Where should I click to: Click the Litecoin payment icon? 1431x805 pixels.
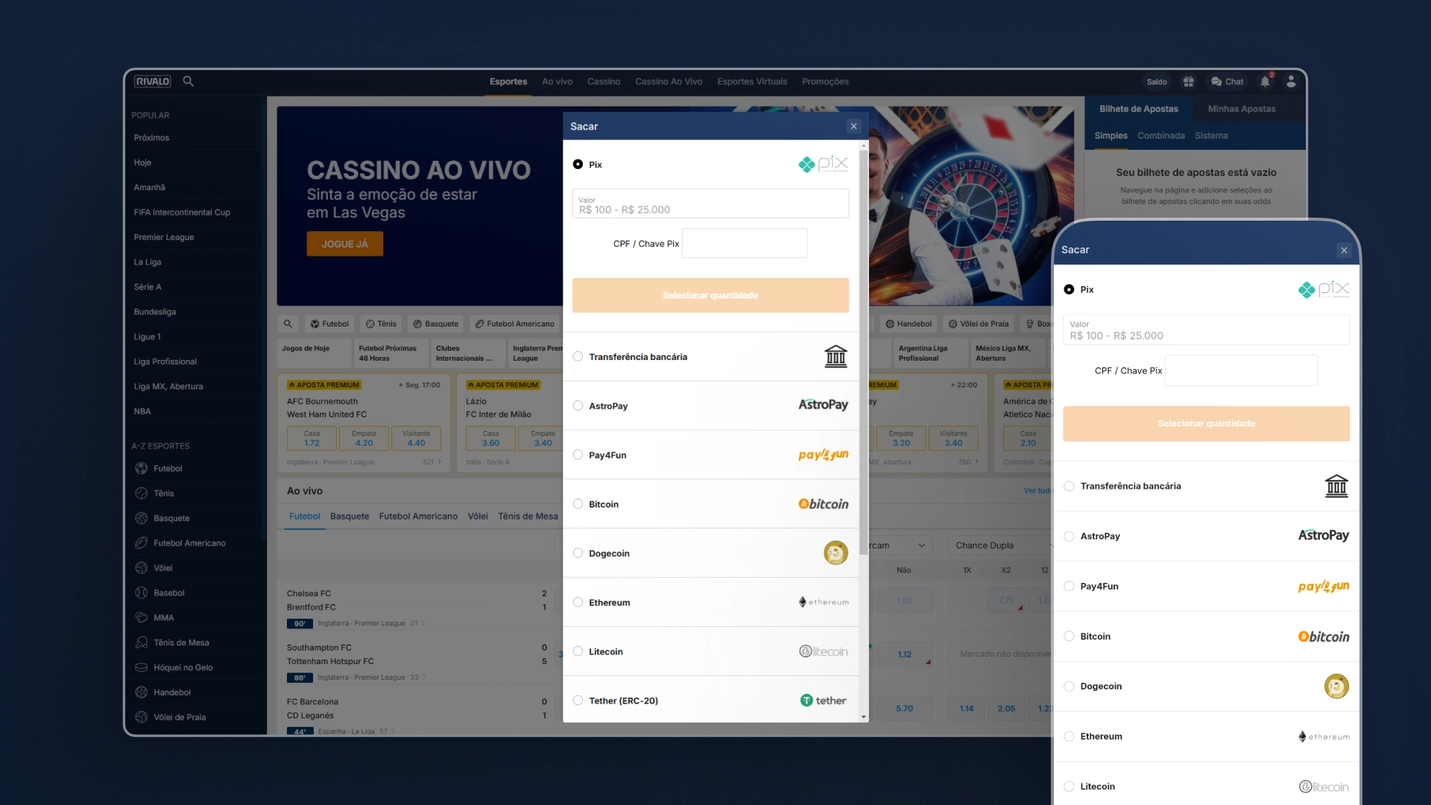(x=824, y=651)
